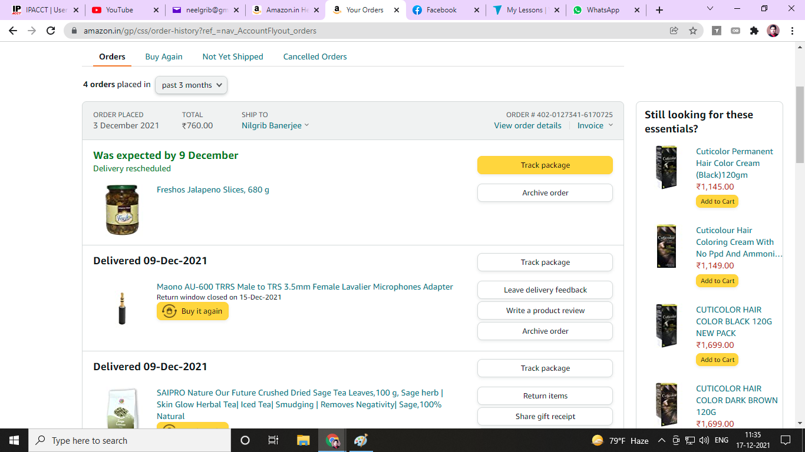Open File Explorer from the taskbar
Viewport: 805px width, 452px height.
tap(303, 440)
